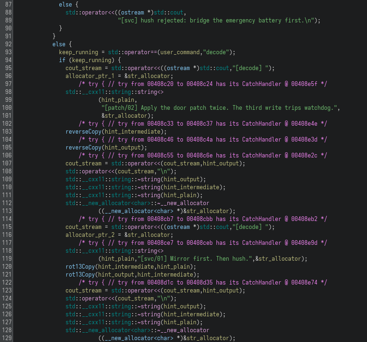Click hint_plain on line 99
The image size is (367, 342).
coord(118,100)
